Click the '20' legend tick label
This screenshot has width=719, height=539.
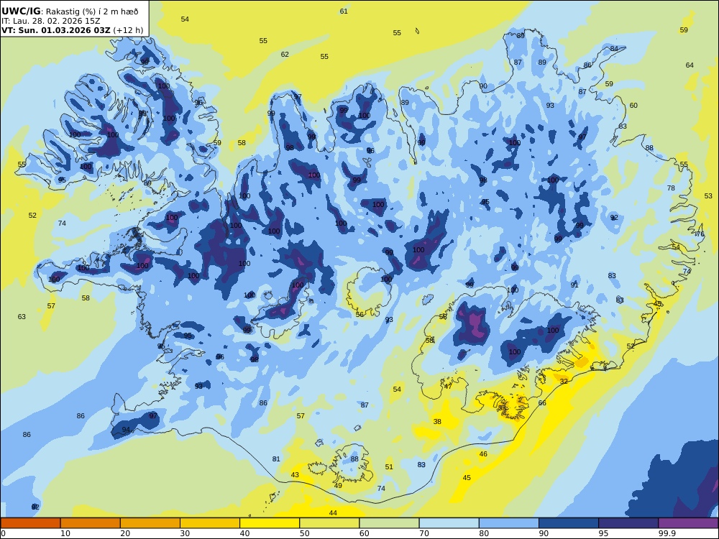[x=125, y=533]
